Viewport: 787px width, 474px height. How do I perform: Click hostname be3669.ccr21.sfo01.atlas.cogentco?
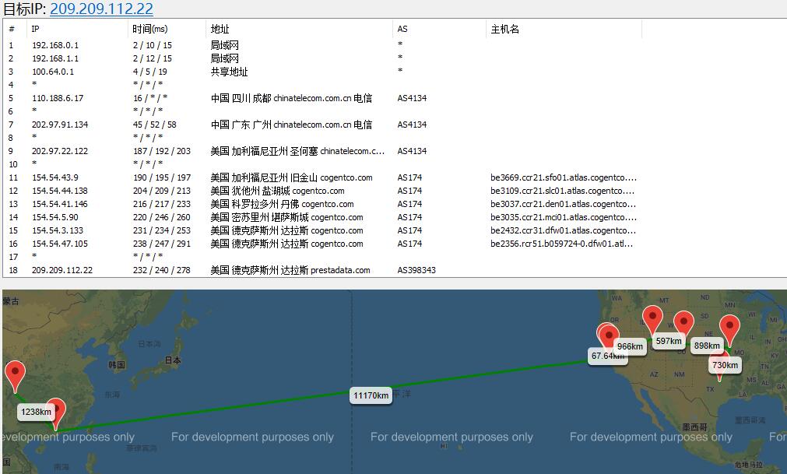563,177
